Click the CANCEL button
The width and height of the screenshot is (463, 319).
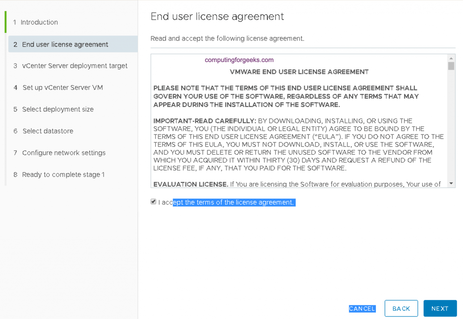pos(362,308)
